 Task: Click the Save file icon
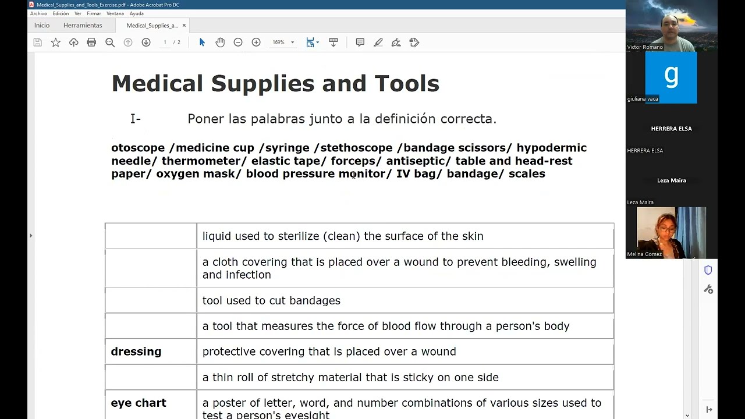click(37, 42)
